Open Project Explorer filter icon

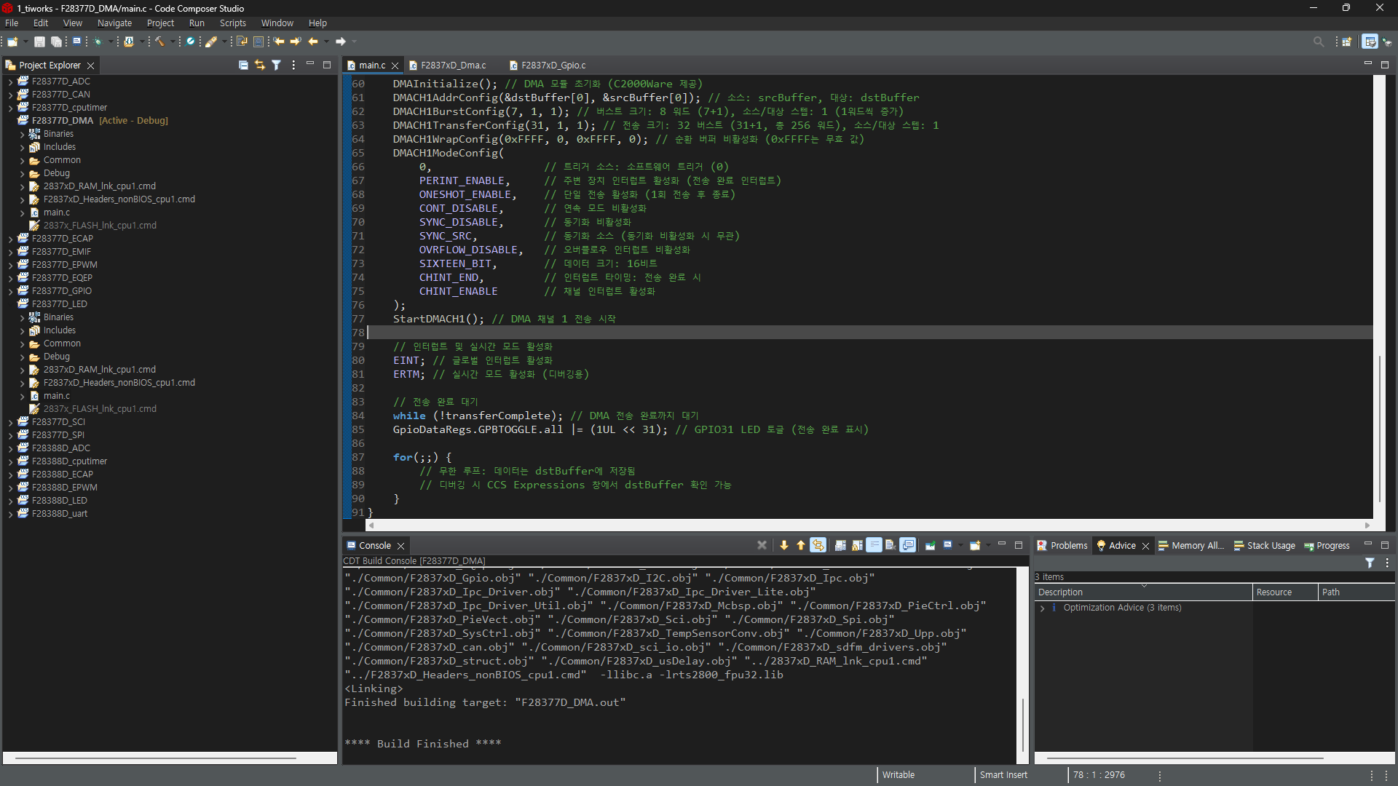pos(276,65)
